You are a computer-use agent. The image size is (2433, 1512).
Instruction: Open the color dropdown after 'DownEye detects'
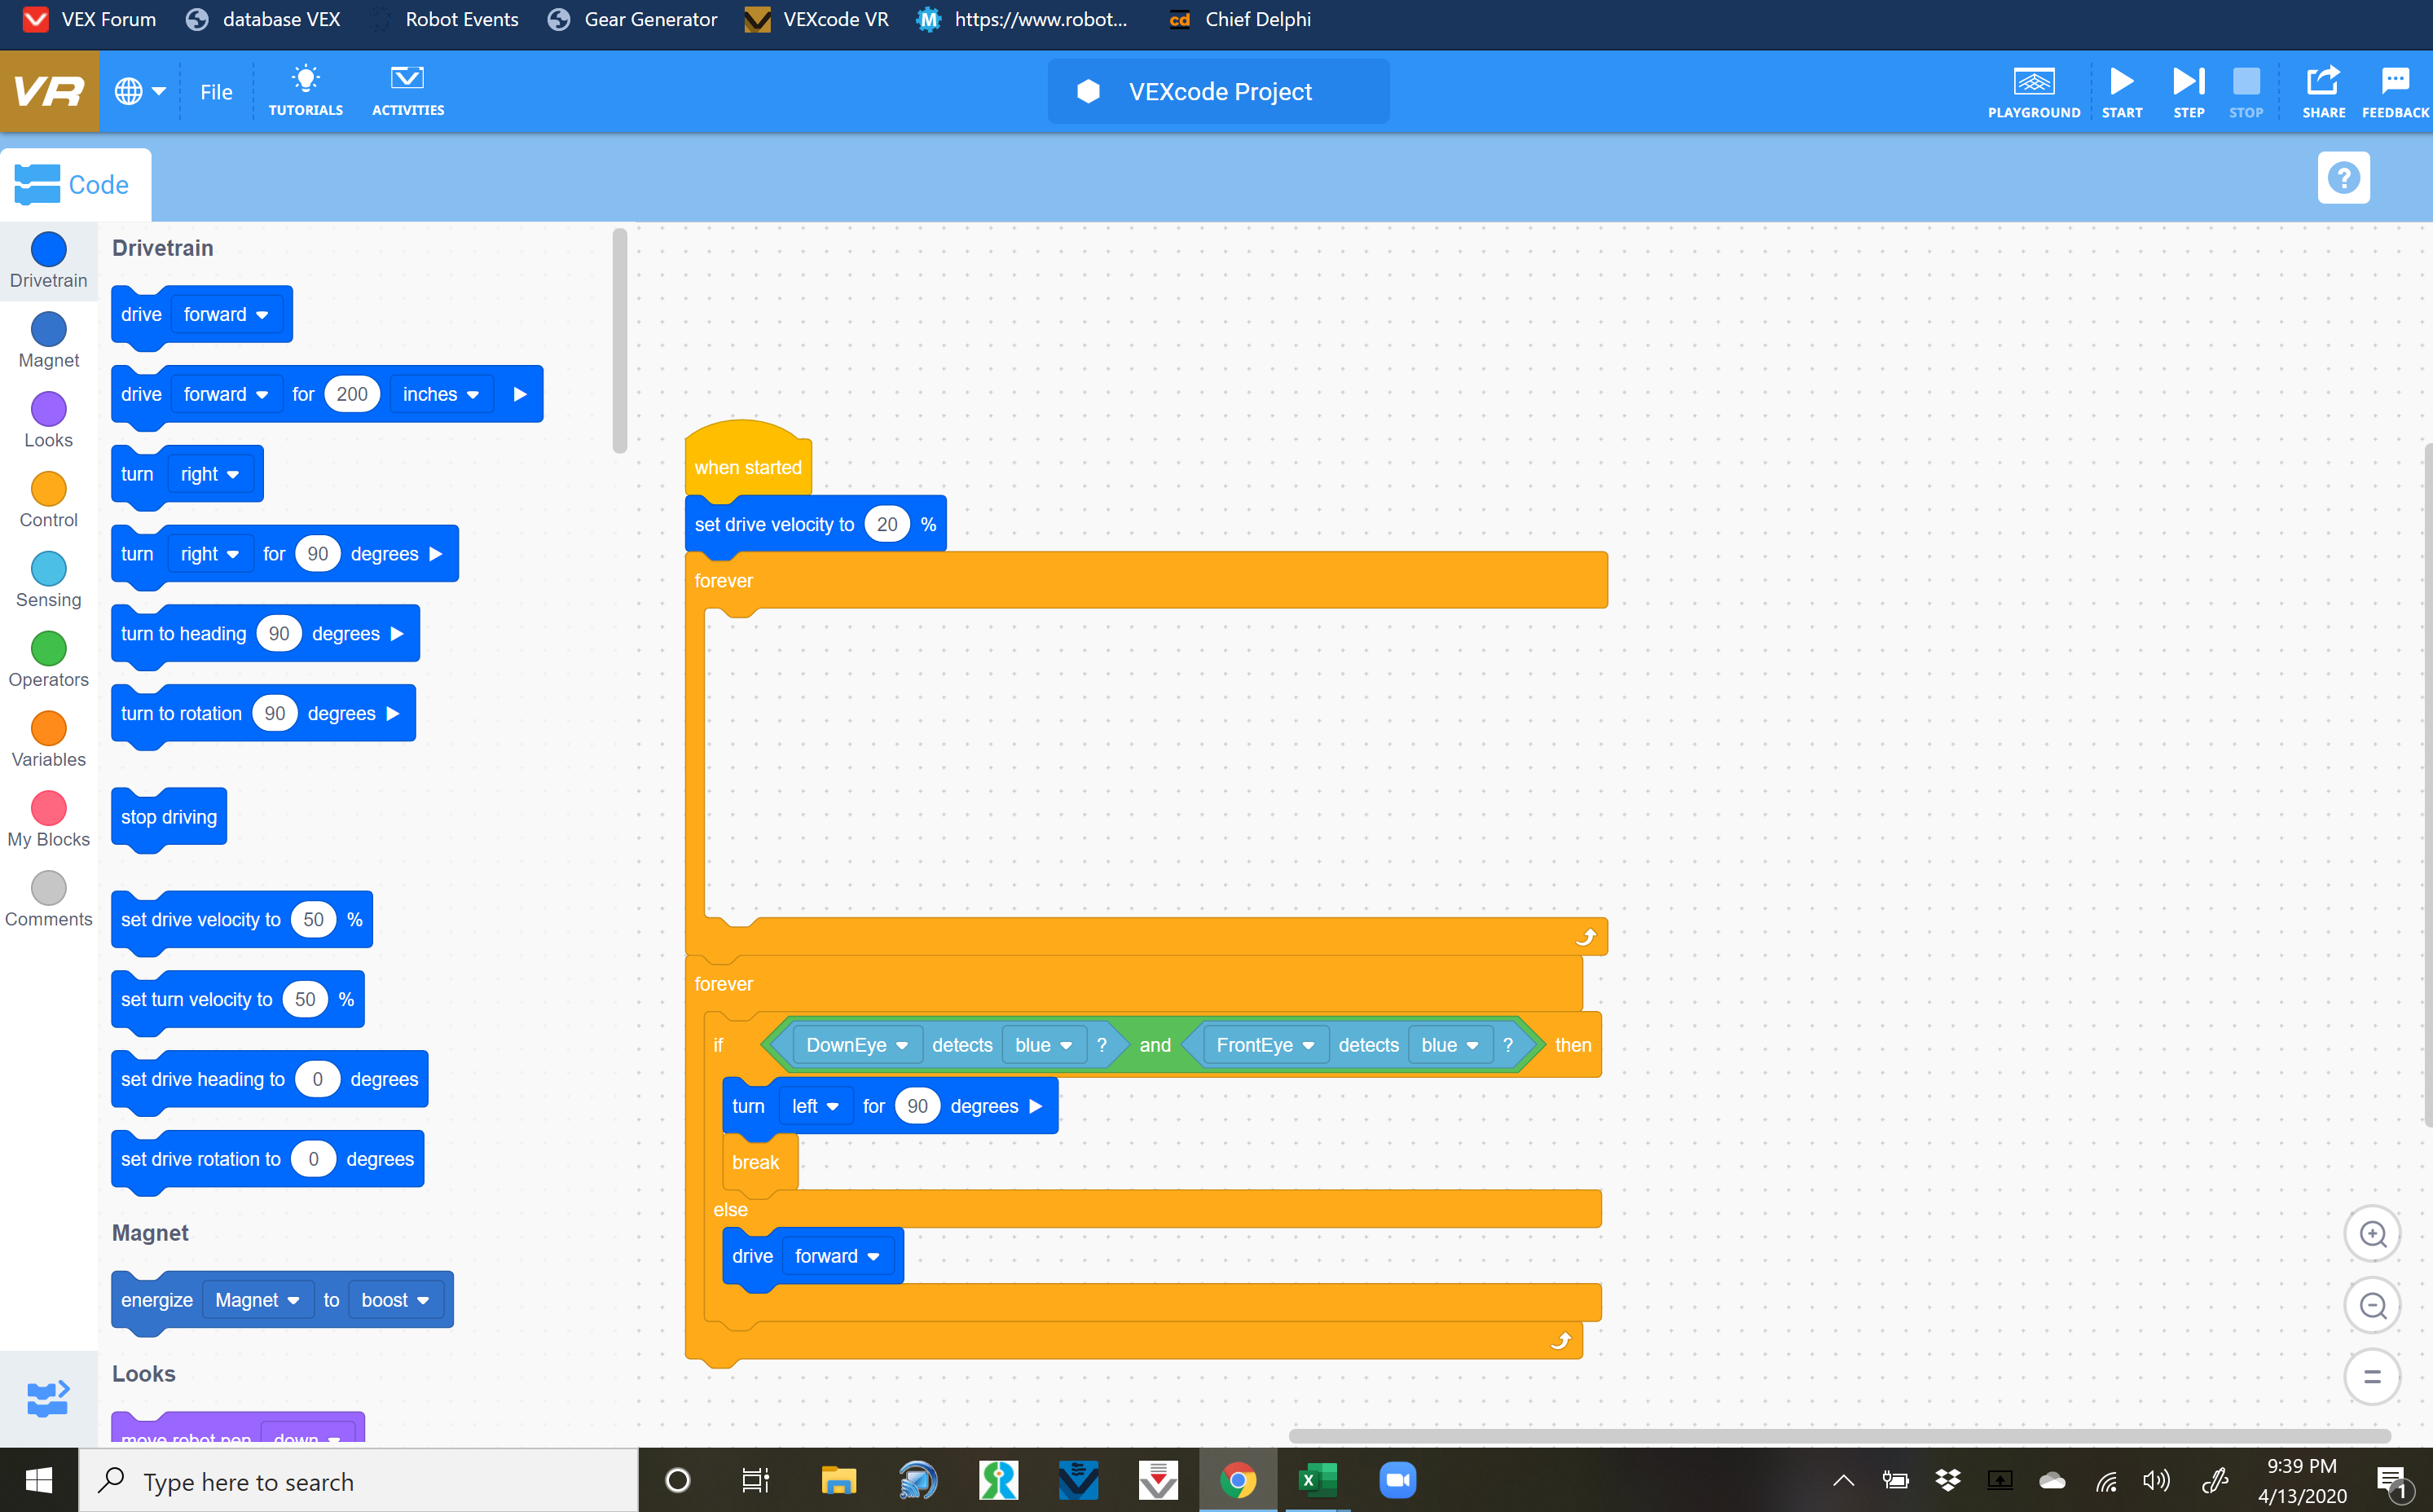pyautogui.click(x=1043, y=1045)
